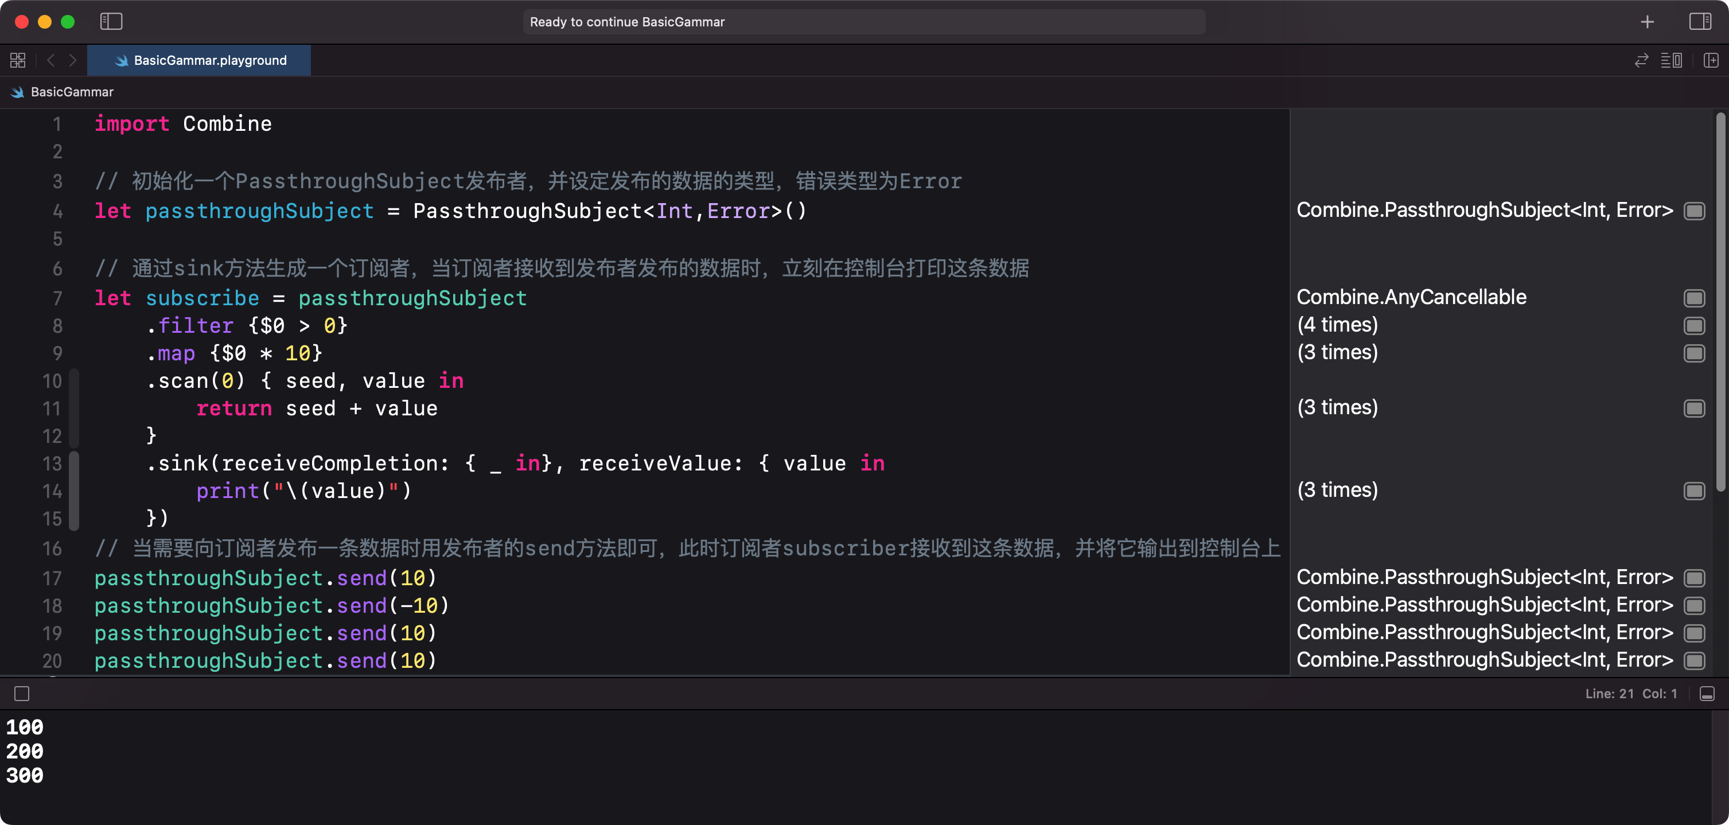
Task: Click the Chinese comment on line 3
Action: 528,181
